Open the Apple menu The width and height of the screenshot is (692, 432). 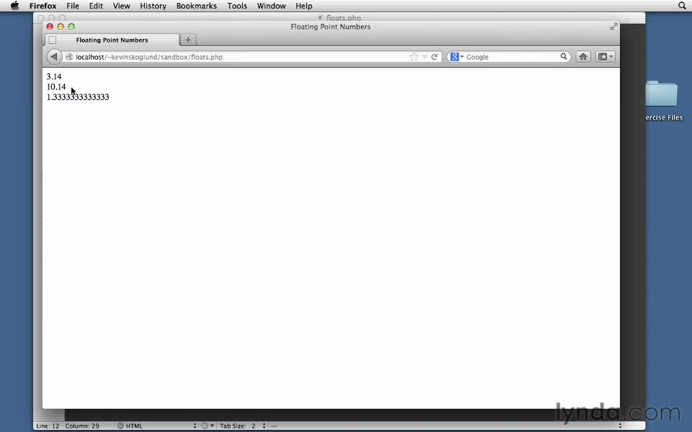(14, 6)
